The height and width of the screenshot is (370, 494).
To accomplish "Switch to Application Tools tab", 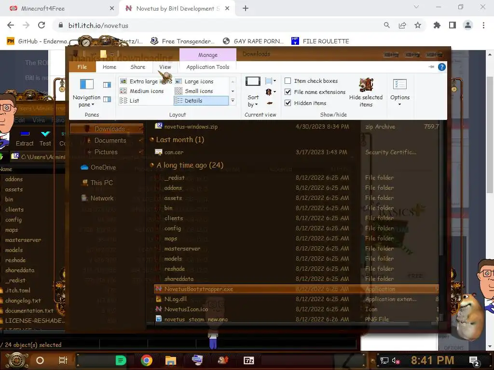I will tap(207, 67).
